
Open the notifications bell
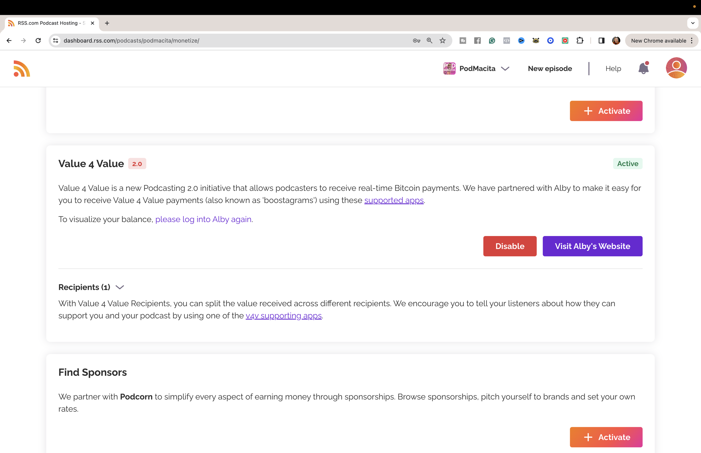click(643, 68)
